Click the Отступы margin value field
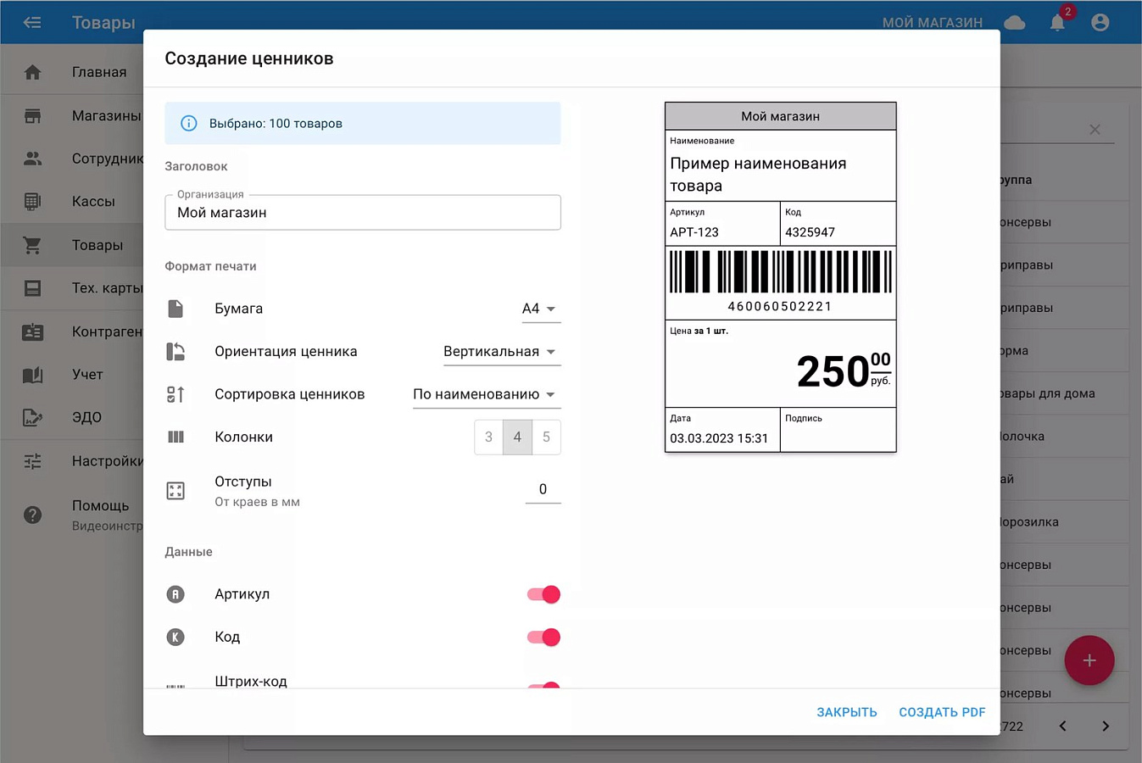Screen dimensions: 1142x763 (543, 490)
